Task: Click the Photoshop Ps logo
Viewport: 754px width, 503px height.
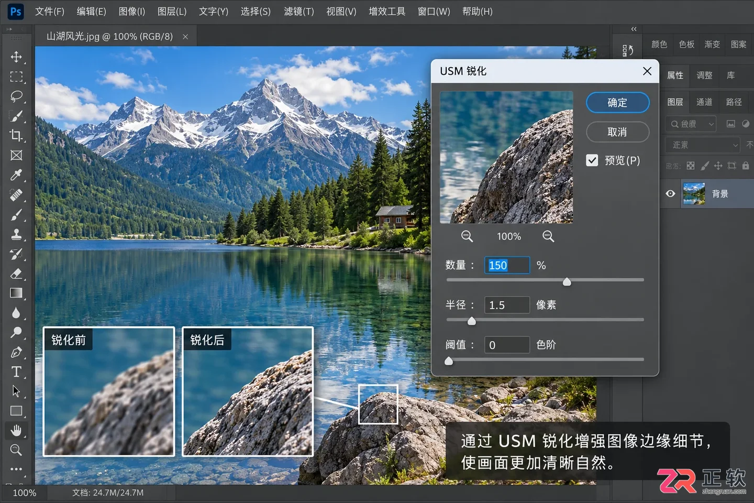Action: pos(16,11)
